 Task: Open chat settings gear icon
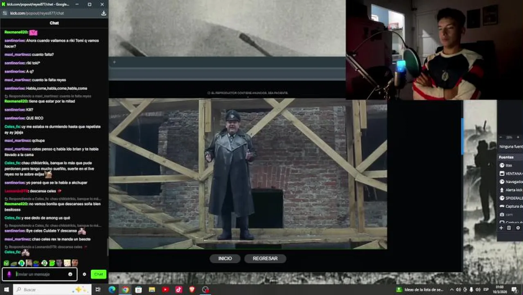[x=84, y=274]
